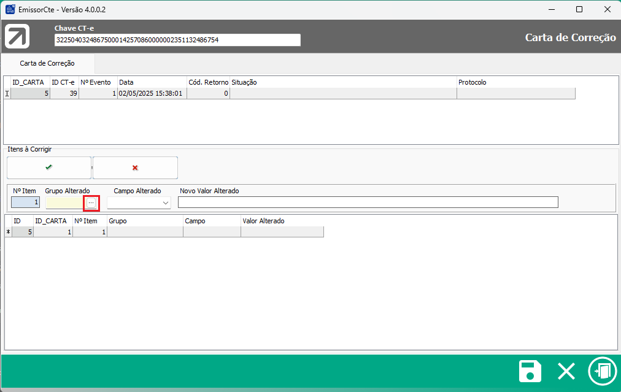This screenshot has height=392, width=621.
Task: Click the Grupo Alterado yellow field
Action: click(x=64, y=202)
